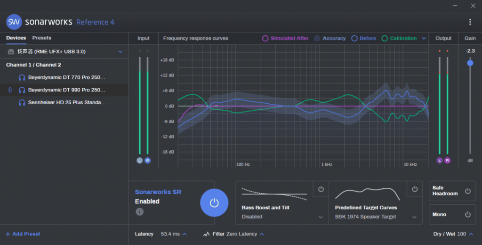The height and width of the screenshot is (245, 482).
Task: Click the input meter R channel badge
Action: point(147,161)
